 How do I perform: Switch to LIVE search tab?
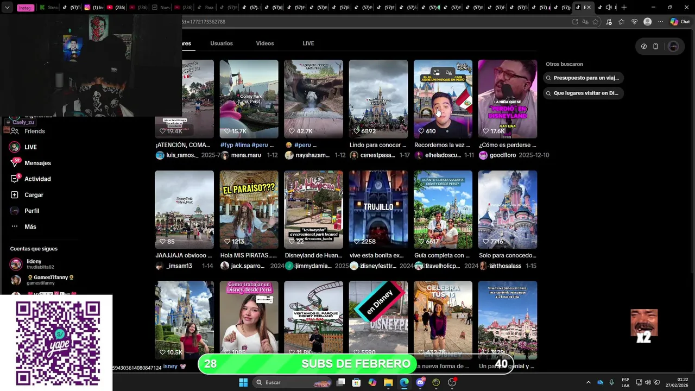[308, 43]
